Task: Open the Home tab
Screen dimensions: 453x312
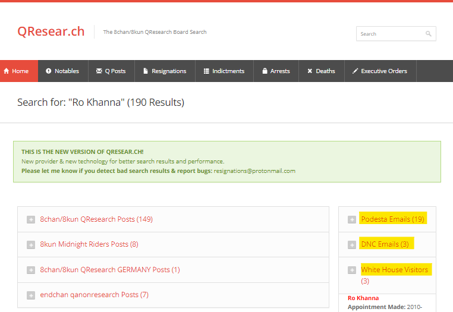Action: click(19, 71)
